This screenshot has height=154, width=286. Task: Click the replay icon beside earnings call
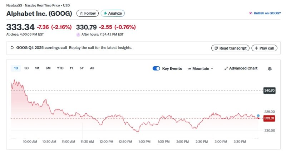point(12,48)
